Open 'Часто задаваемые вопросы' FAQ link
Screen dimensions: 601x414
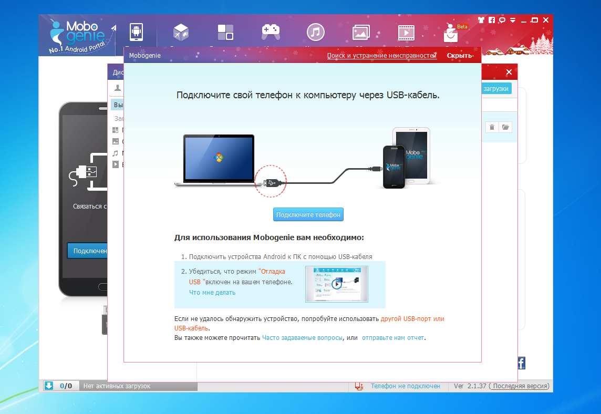(x=303, y=338)
